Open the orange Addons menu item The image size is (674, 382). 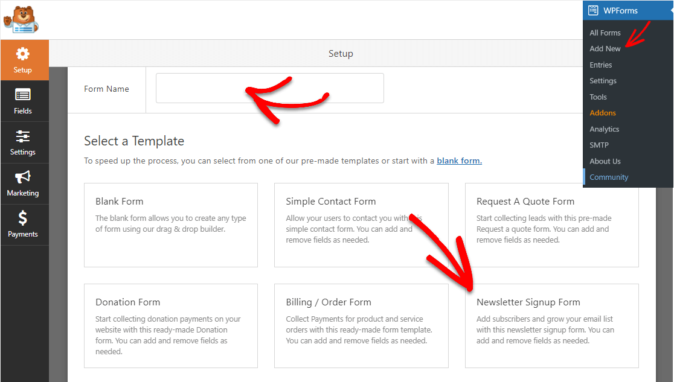[603, 113]
